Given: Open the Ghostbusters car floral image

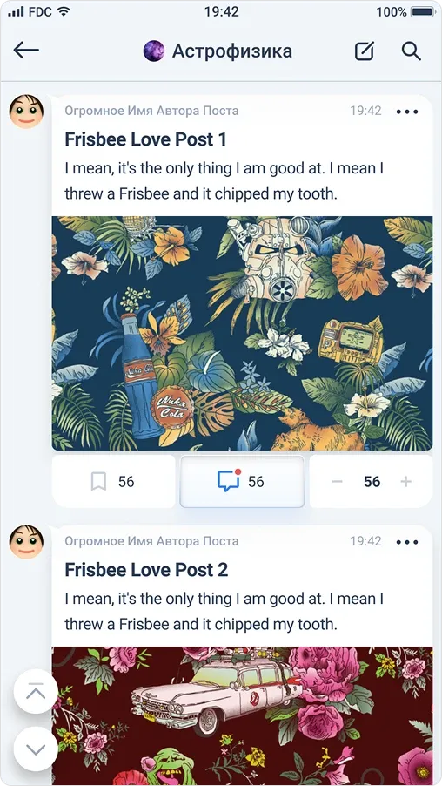Looking at the screenshot, I should (x=242, y=715).
